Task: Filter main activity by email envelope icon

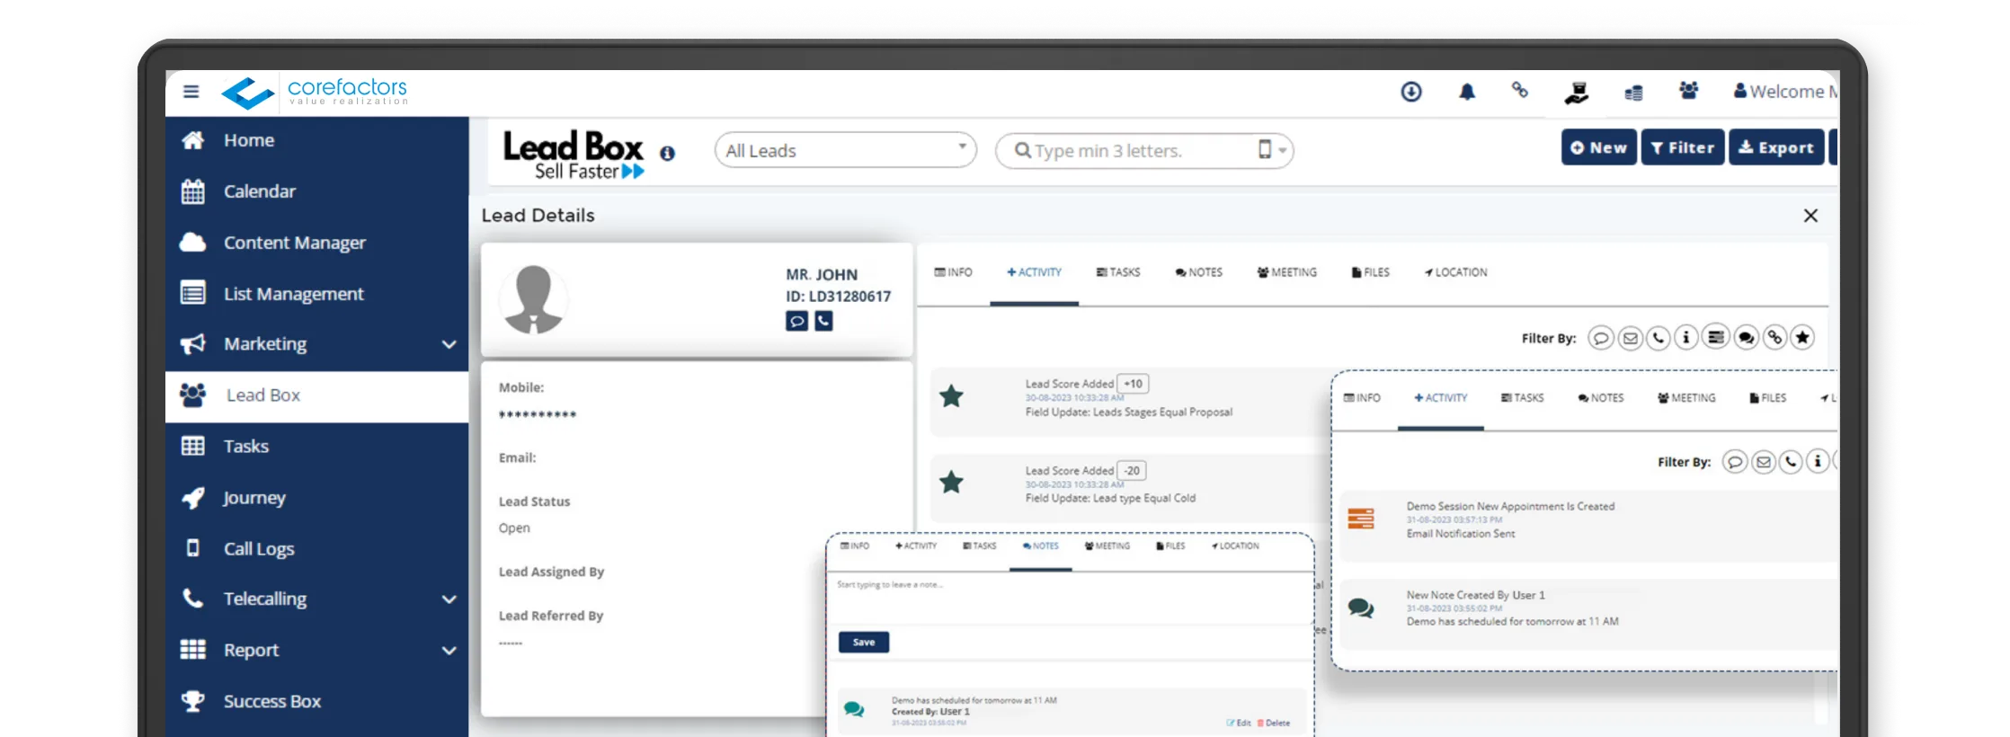Action: tap(1631, 338)
